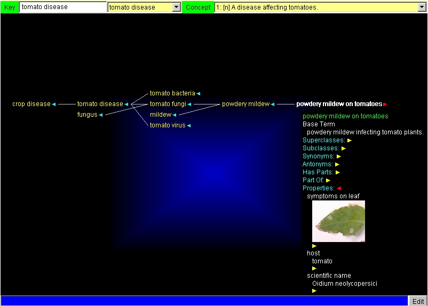Click the Properties label
This screenshot has height=306, width=428.
[319, 188]
